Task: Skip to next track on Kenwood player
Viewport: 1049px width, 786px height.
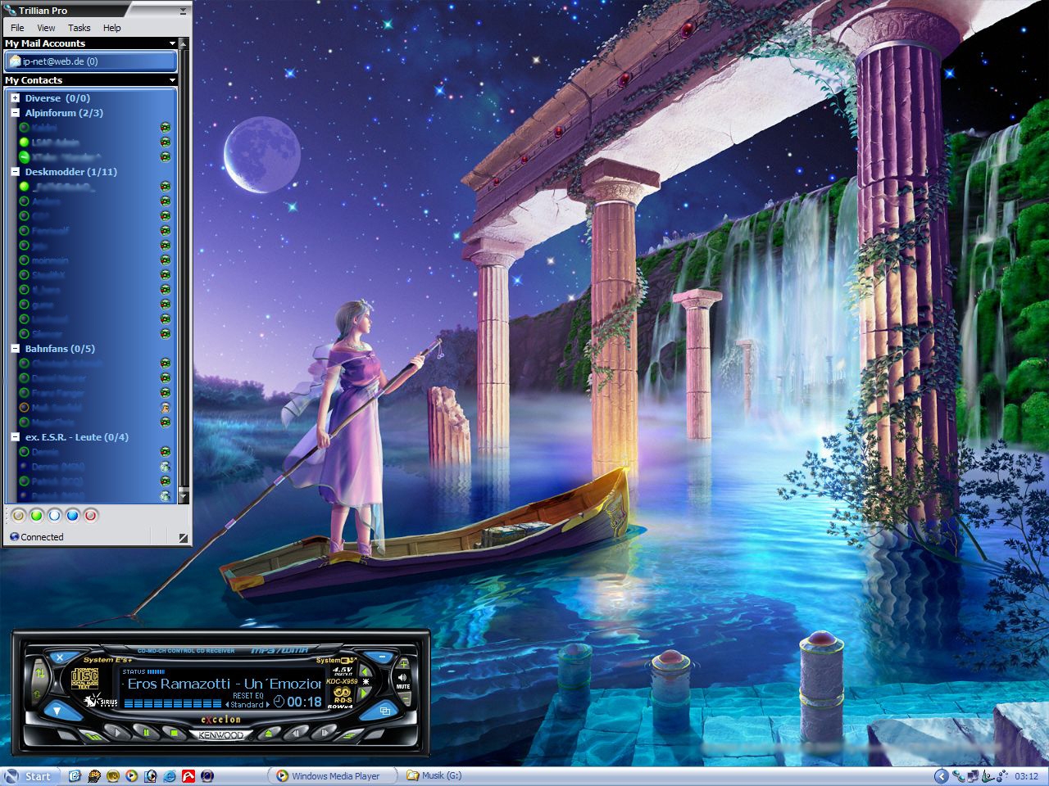Action: pos(324,733)
